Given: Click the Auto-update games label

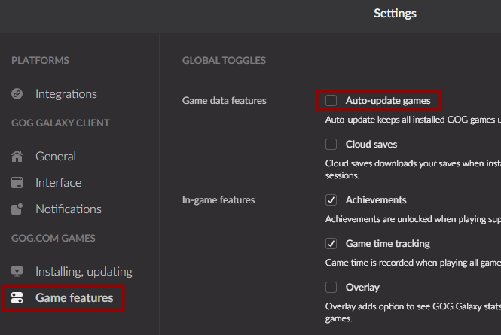Looking at the screenshot, I should click(388, 100).
